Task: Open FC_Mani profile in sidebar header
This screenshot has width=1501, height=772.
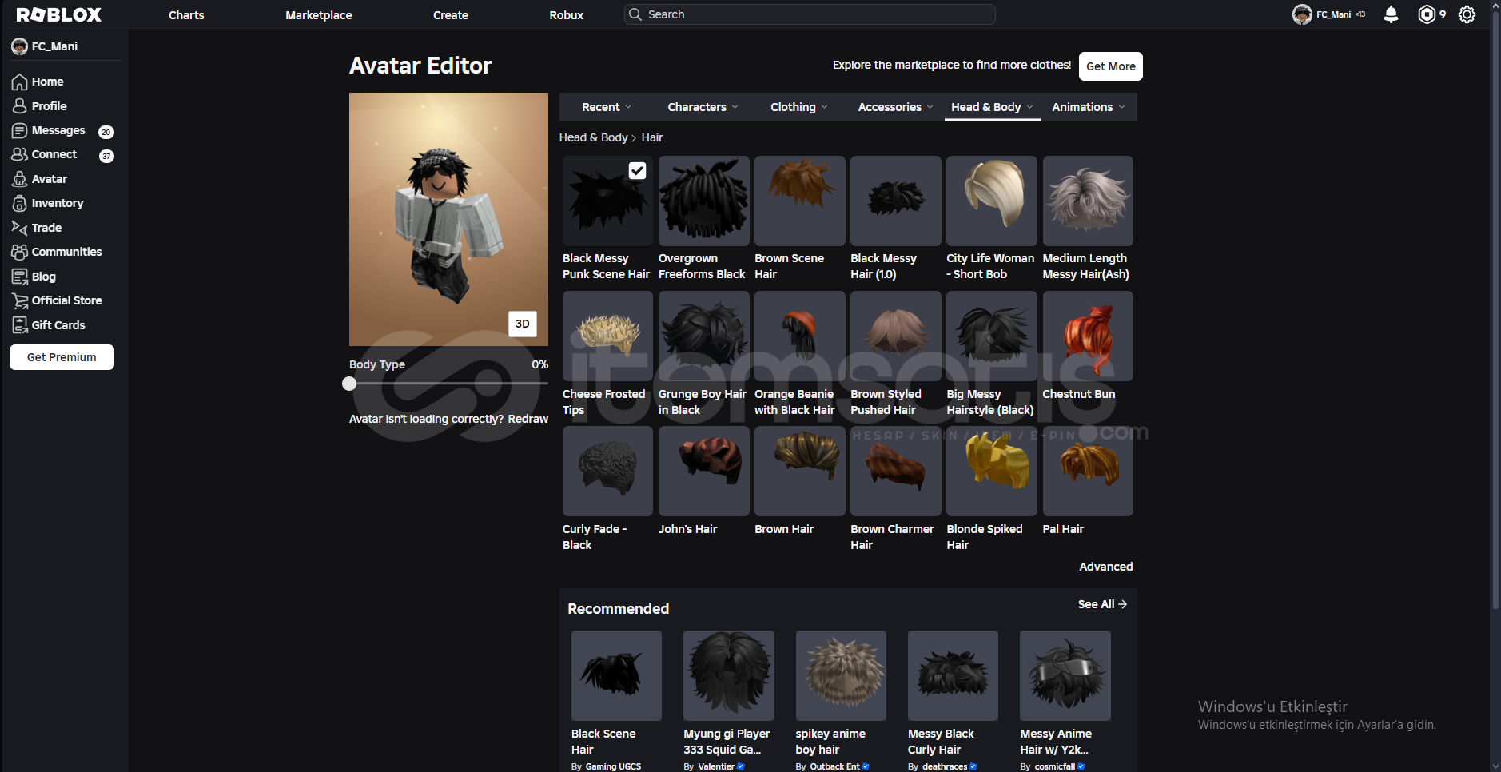Action: pyautogui.click(x=45, y=46)
